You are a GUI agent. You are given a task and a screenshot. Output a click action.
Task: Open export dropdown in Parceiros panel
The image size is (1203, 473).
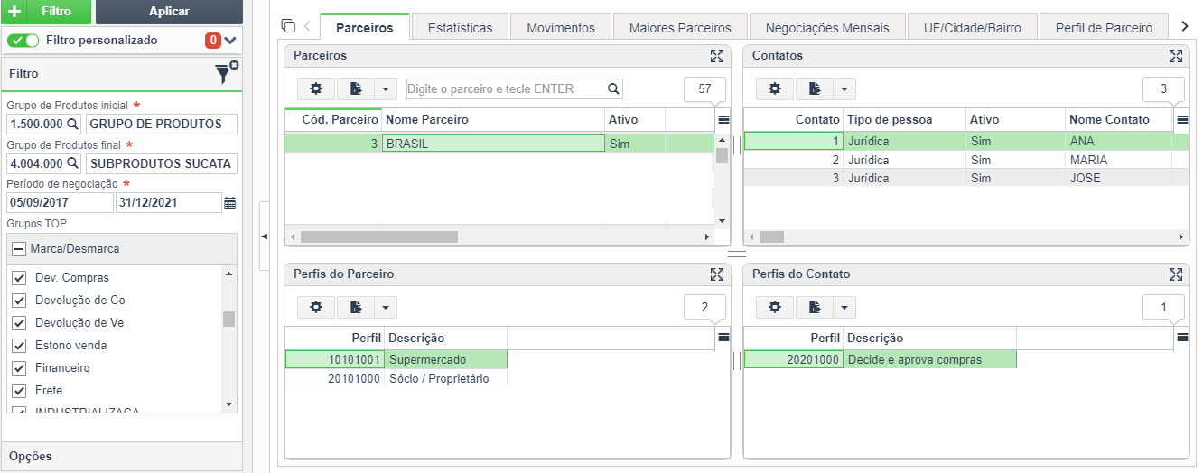pyautogui.click(x=386, y=88)
